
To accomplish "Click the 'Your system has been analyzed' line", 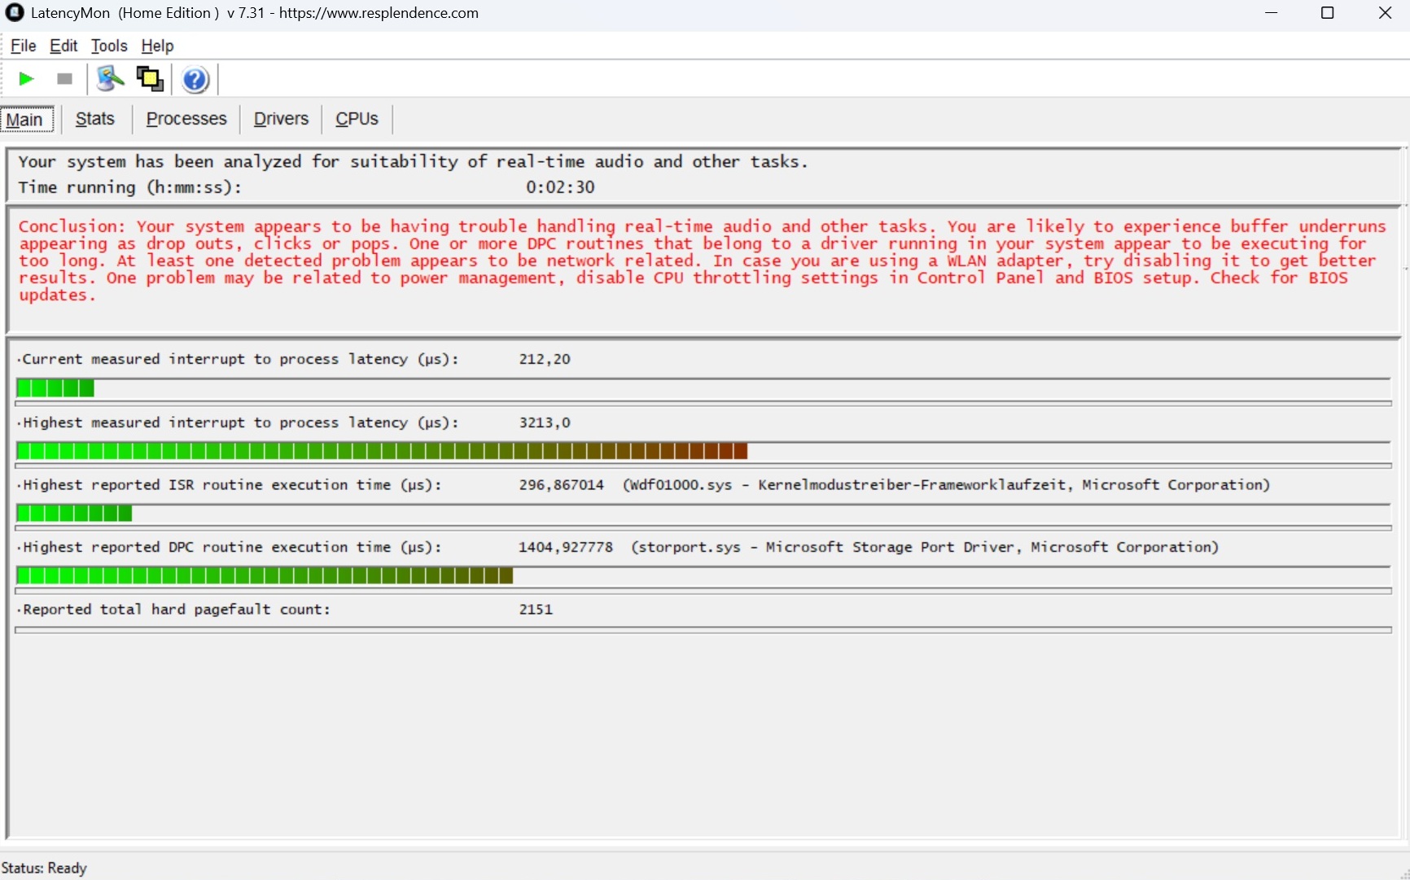I will click(413, 161).
